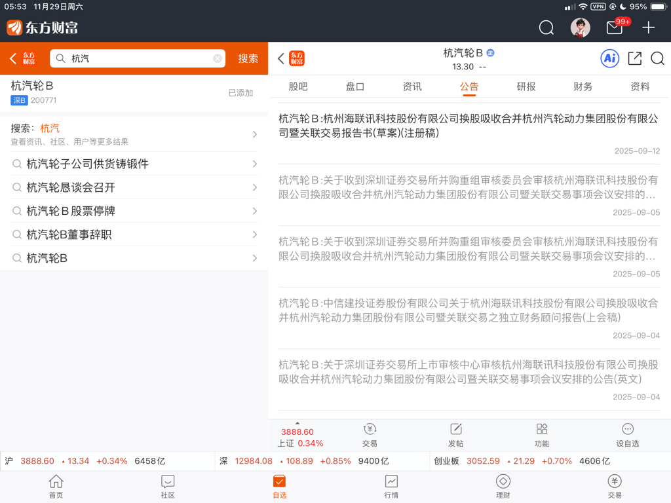Switch to the 研报 tab
The width and height of the screenshot is (671, 503).
pos(526,87)
